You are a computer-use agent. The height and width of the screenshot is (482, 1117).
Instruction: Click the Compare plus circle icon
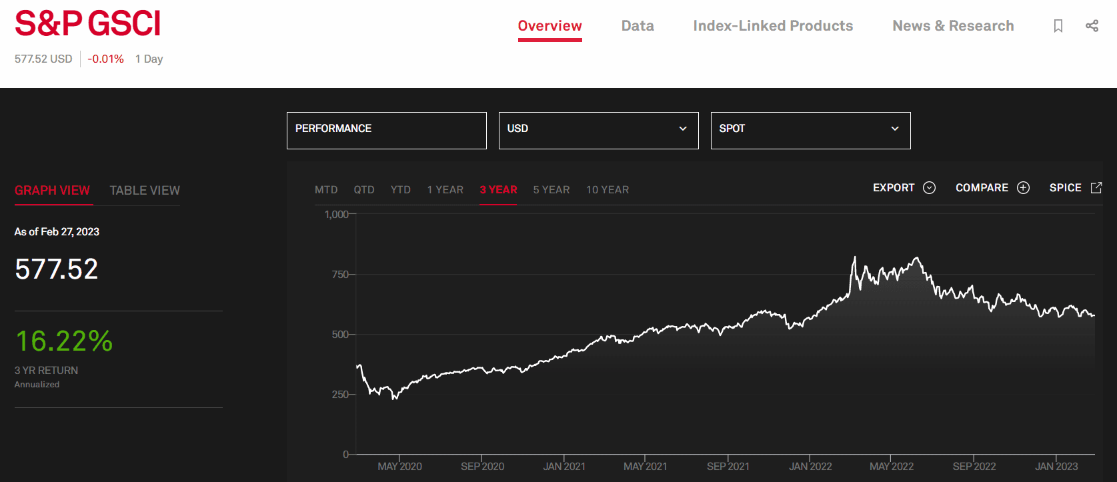[1023, 188]
